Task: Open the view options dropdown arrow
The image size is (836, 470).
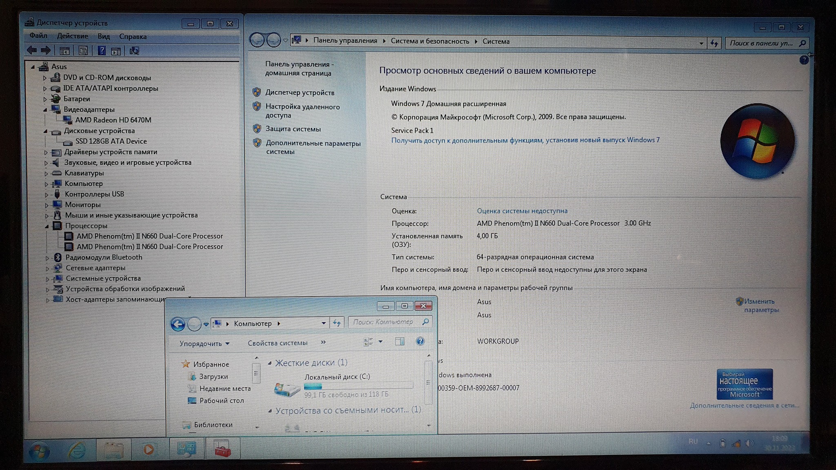Action: pyautogui.click(x=380, y=341)
